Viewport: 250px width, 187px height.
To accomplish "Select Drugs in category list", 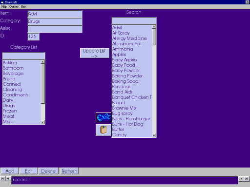I will tap(21, 106).
